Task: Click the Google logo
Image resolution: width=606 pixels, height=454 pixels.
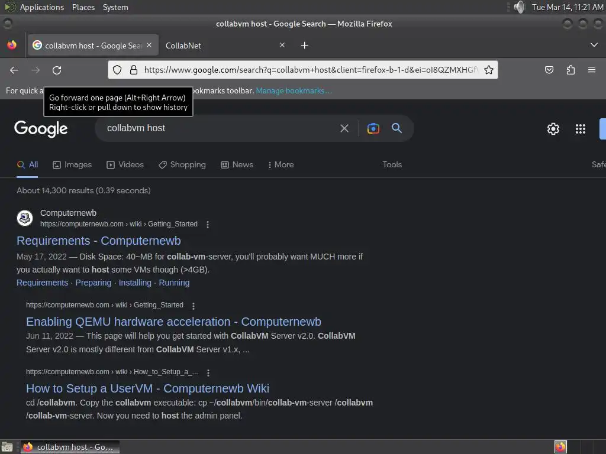Action: click(x=41, y=129)
